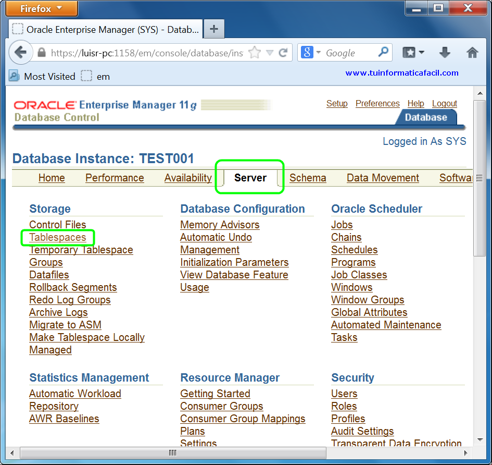Expand search engine list dropdown arrow
The width and height of the screenshot is (492, 465).
319,52
